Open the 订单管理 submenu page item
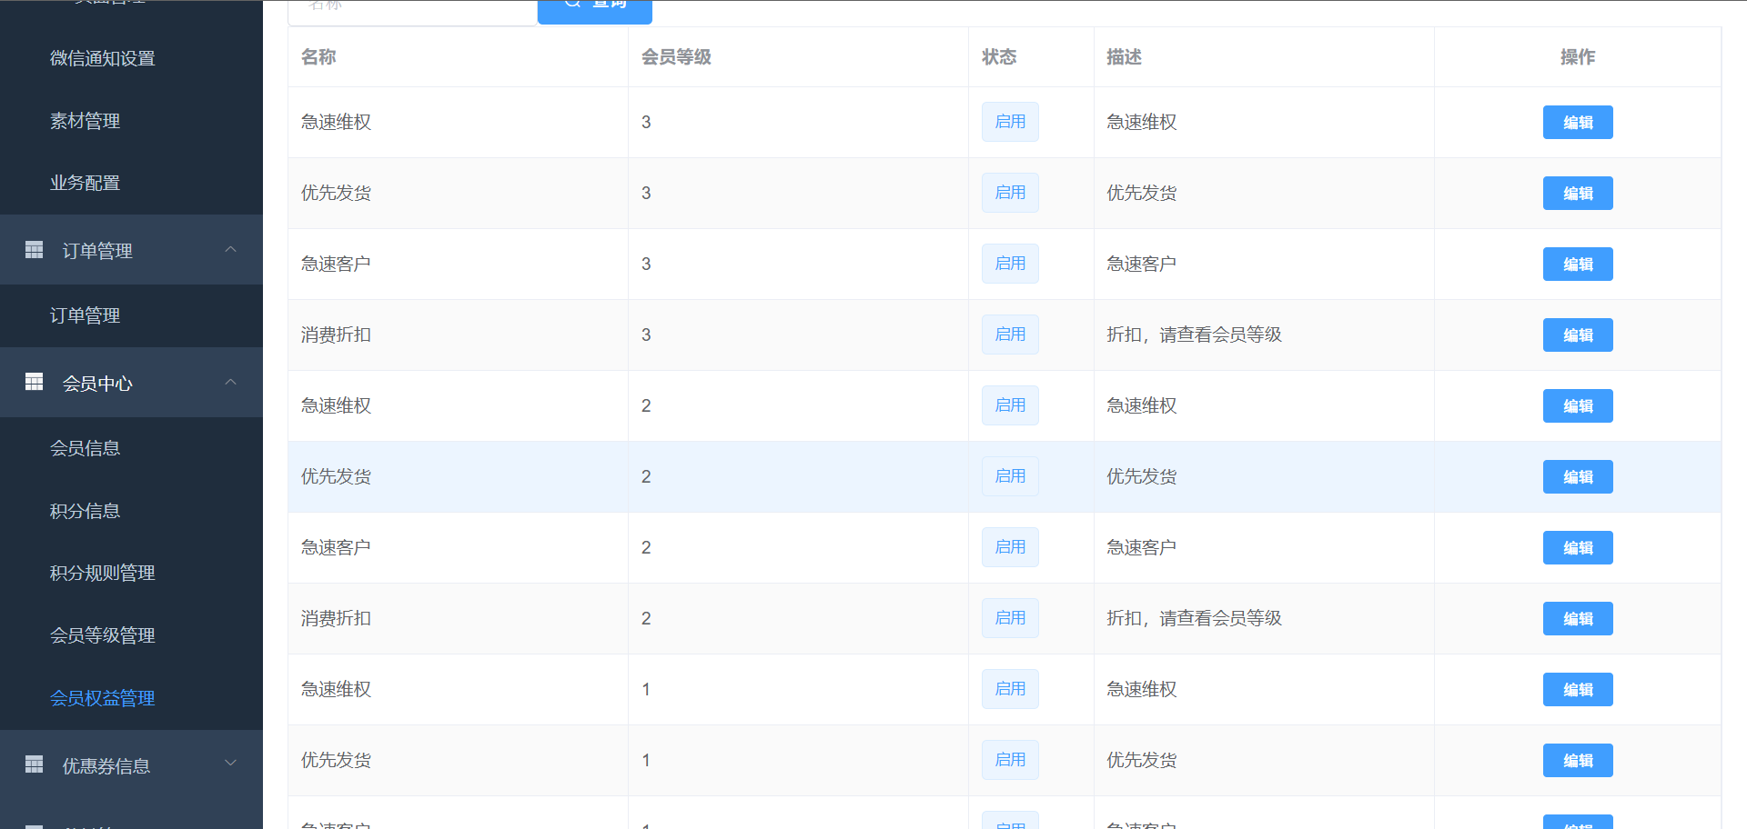This screenshot has width=1747, height=829. (85, 315)
